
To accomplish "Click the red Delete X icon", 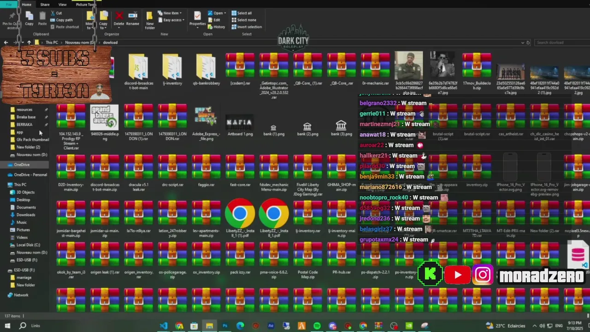I will [119, 17].
